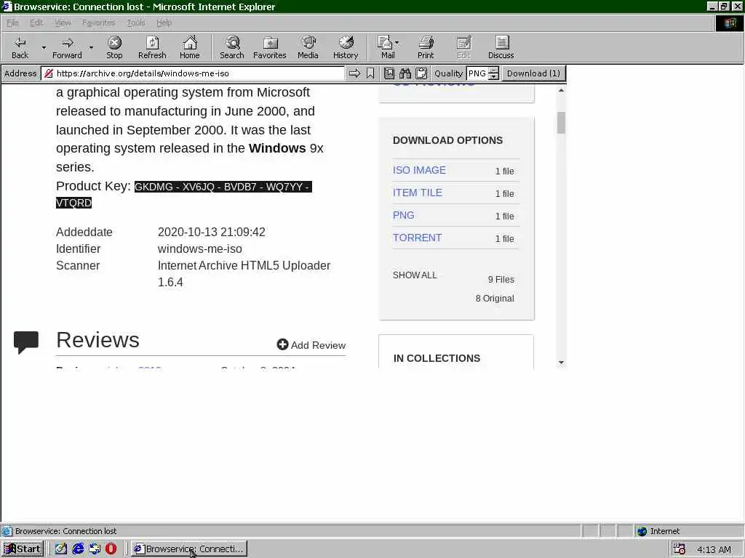Click the page scrollbar up arrow
The height and width of the screenshot is (558, 745).
[x=561, y=90]
